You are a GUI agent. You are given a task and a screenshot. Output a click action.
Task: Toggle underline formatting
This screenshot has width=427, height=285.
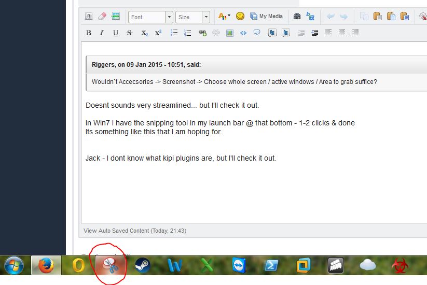pyautogui.click(x=116, y=33)
